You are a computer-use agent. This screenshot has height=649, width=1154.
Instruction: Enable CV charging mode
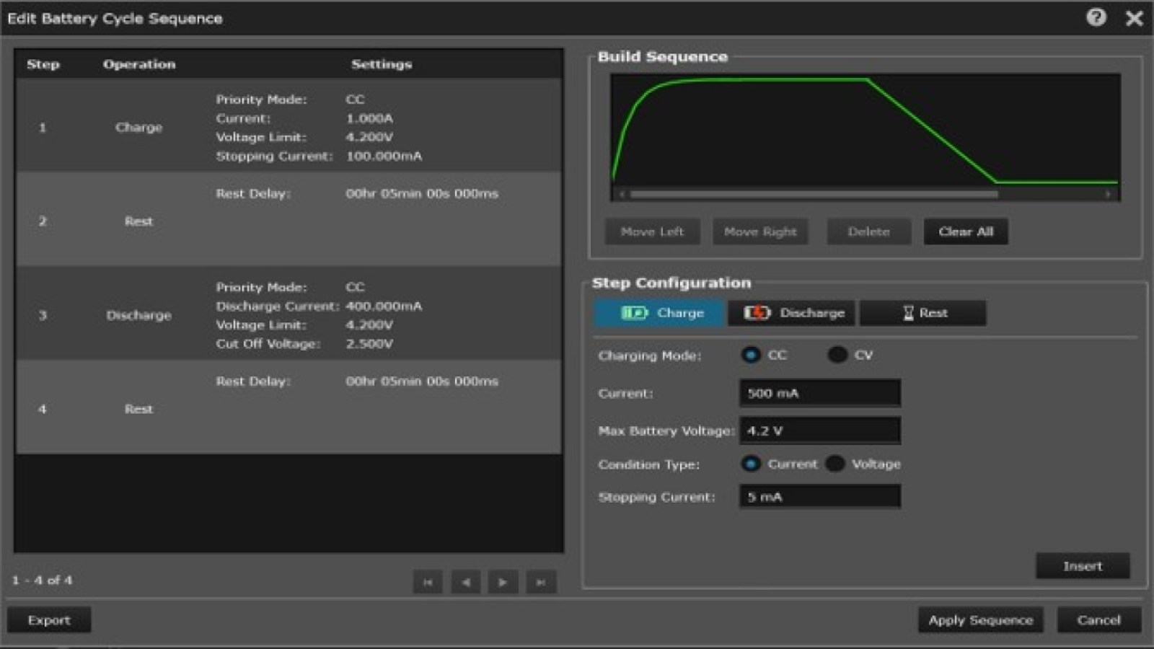838,355
